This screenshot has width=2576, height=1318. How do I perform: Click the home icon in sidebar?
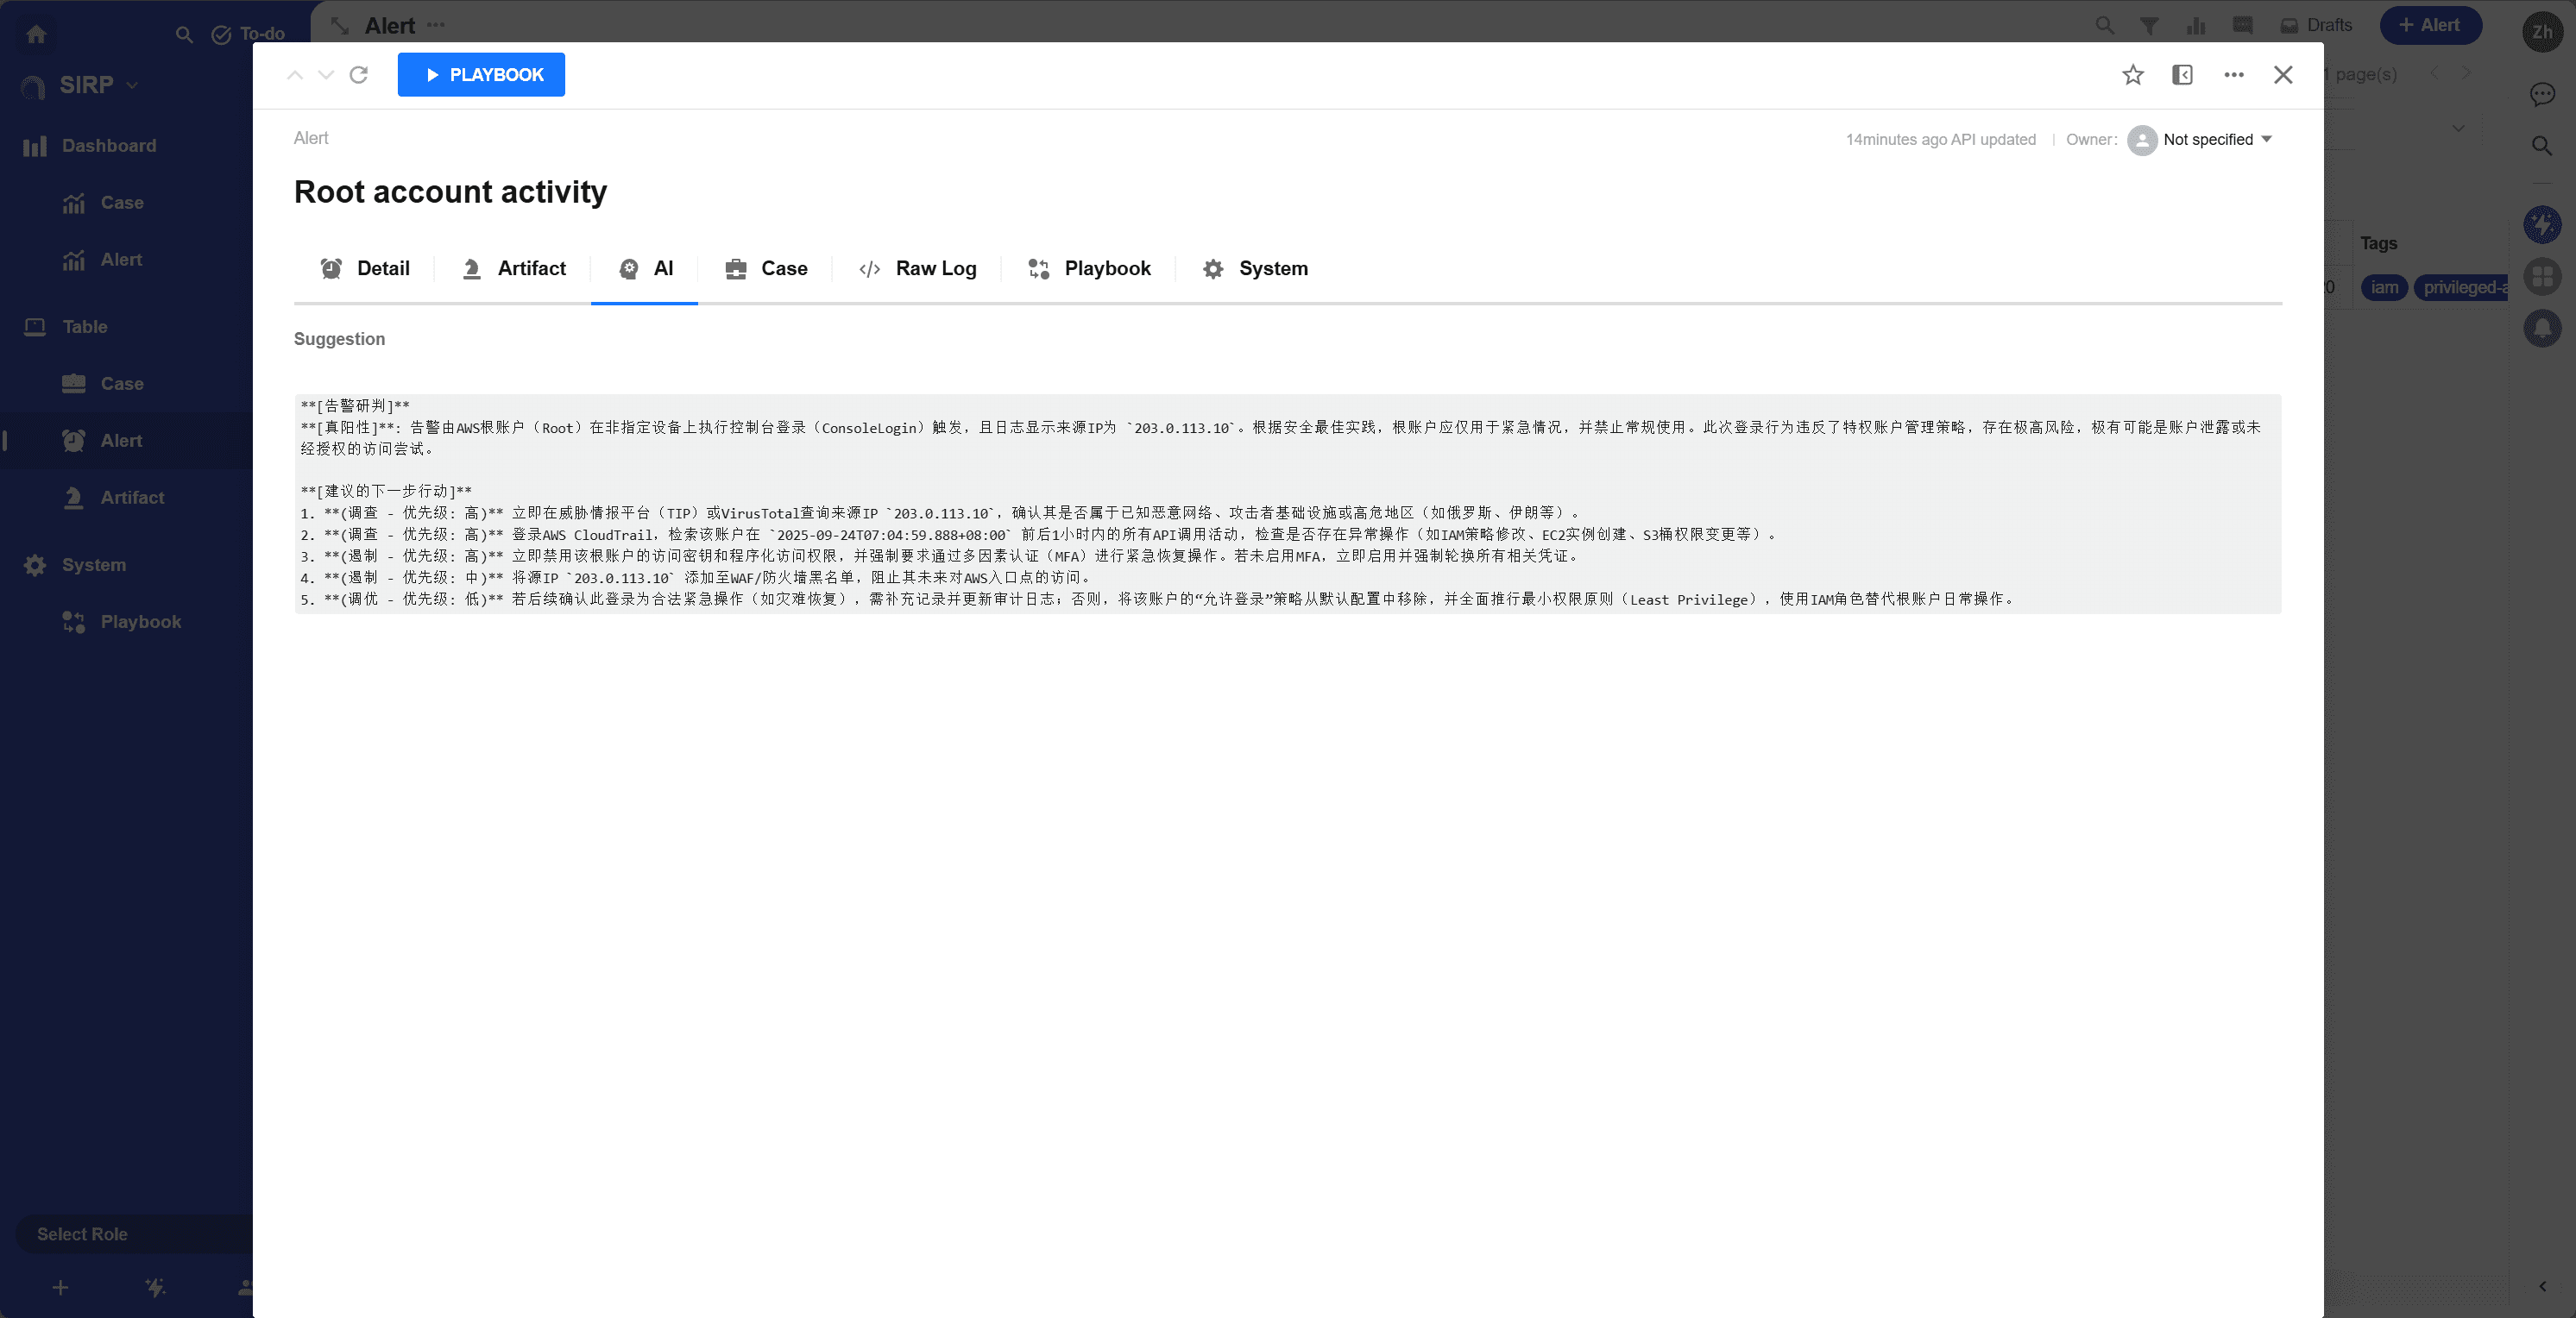pos(37,34)
